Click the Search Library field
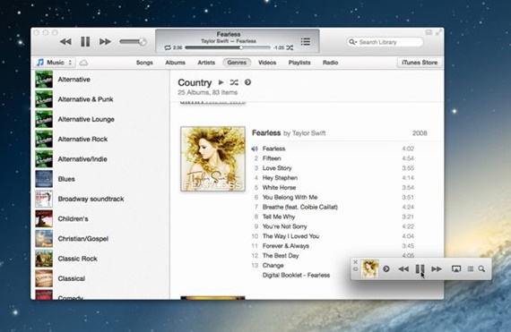 click(385, 42)
